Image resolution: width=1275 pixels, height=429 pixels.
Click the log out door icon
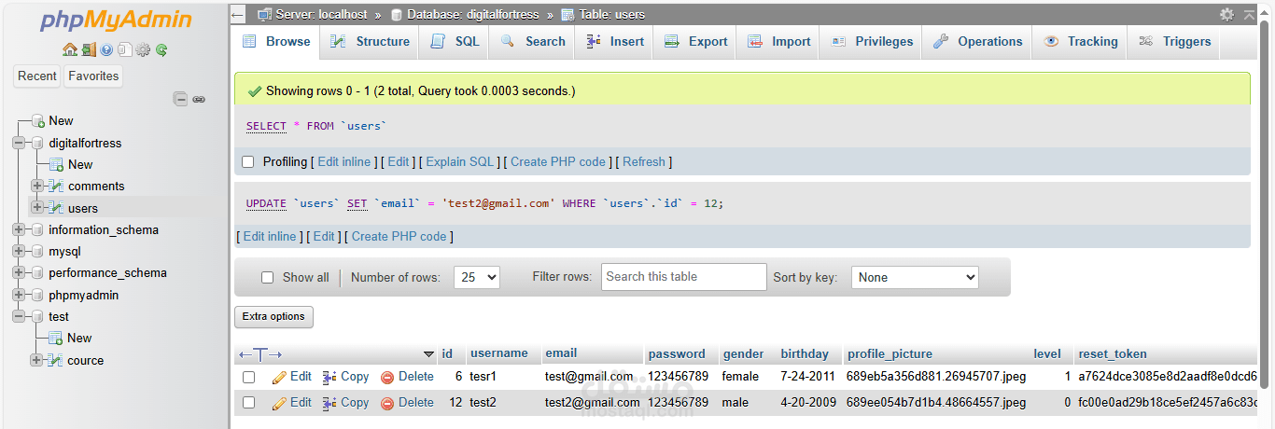88,50
